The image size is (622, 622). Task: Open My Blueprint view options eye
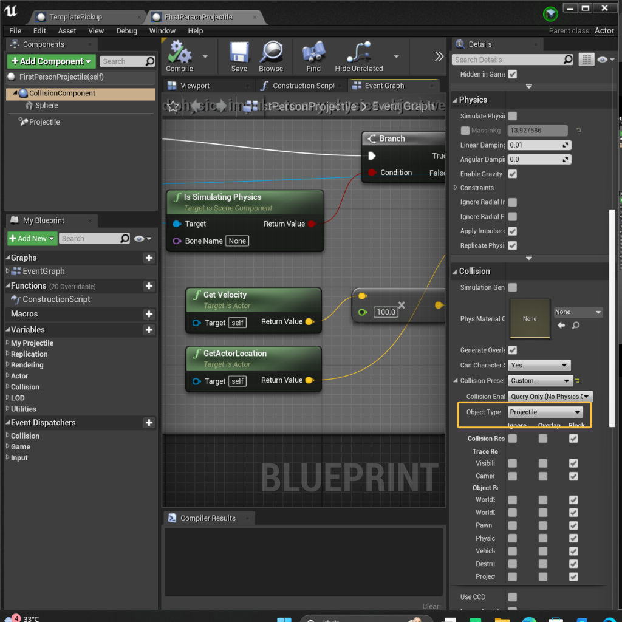point(142,238)
